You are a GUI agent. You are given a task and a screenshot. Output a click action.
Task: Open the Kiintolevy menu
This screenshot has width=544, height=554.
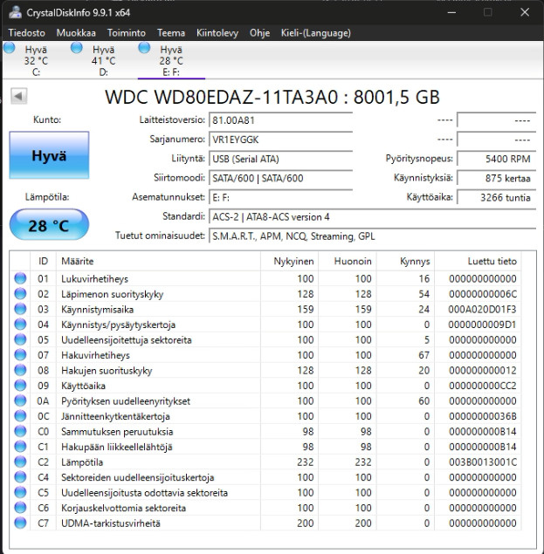(x=217, y=33)
